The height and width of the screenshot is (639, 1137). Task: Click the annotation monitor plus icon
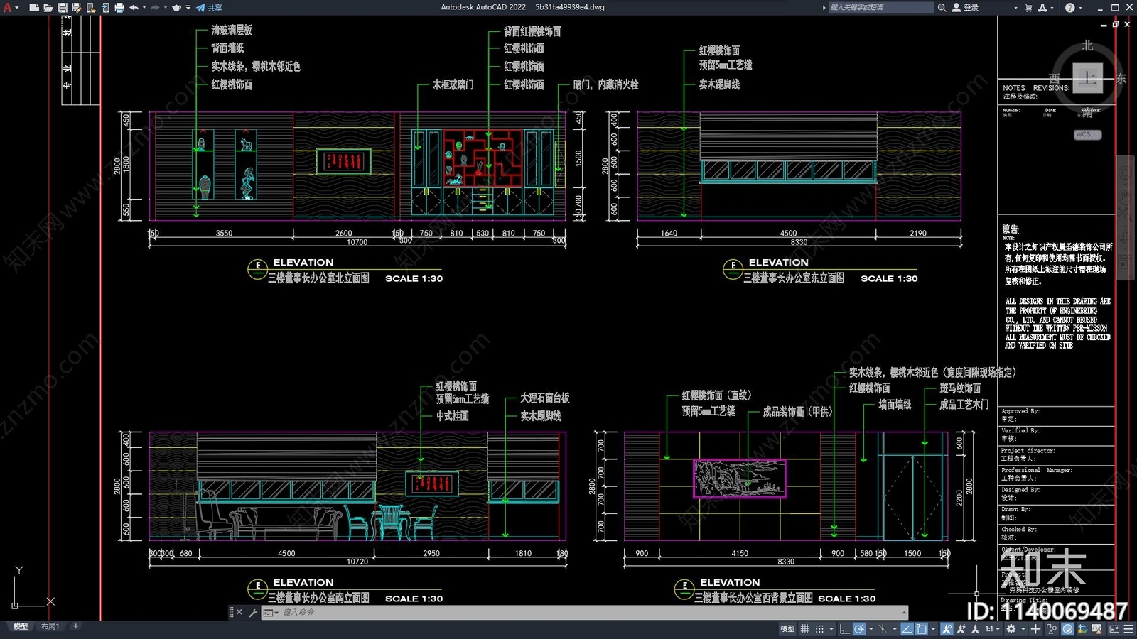pyautogui.click(x=1035, y=628)
